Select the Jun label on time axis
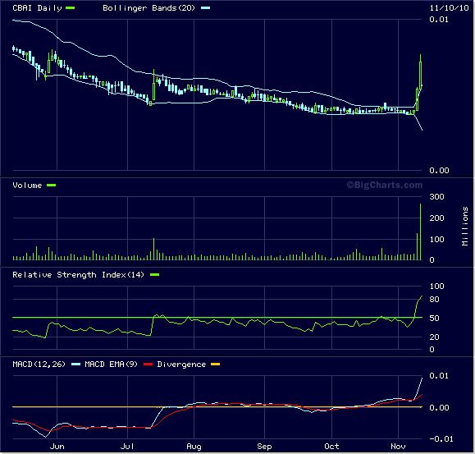The height and width of the screenshot is (454, 475). (x=57, y=446)
